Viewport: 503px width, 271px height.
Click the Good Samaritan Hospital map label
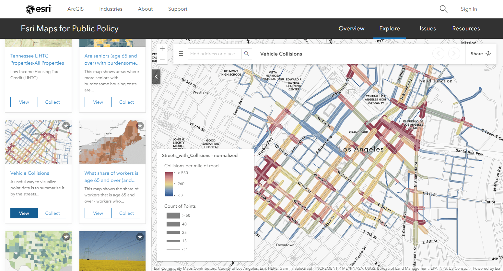(211, 144)
